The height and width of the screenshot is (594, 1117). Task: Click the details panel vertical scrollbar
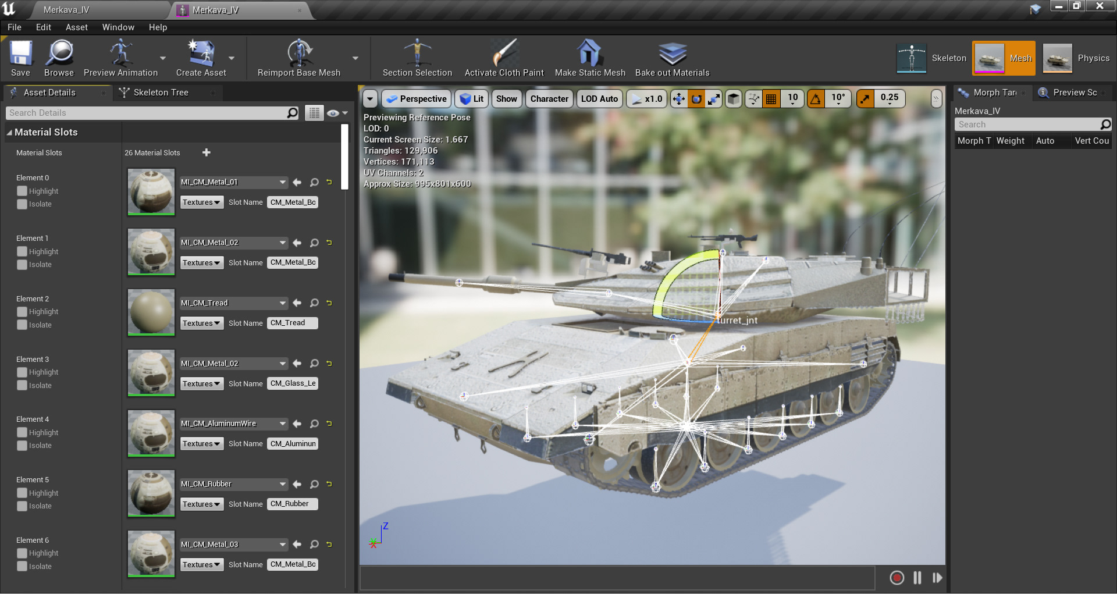pyautogui.click(x=344, y=157)
